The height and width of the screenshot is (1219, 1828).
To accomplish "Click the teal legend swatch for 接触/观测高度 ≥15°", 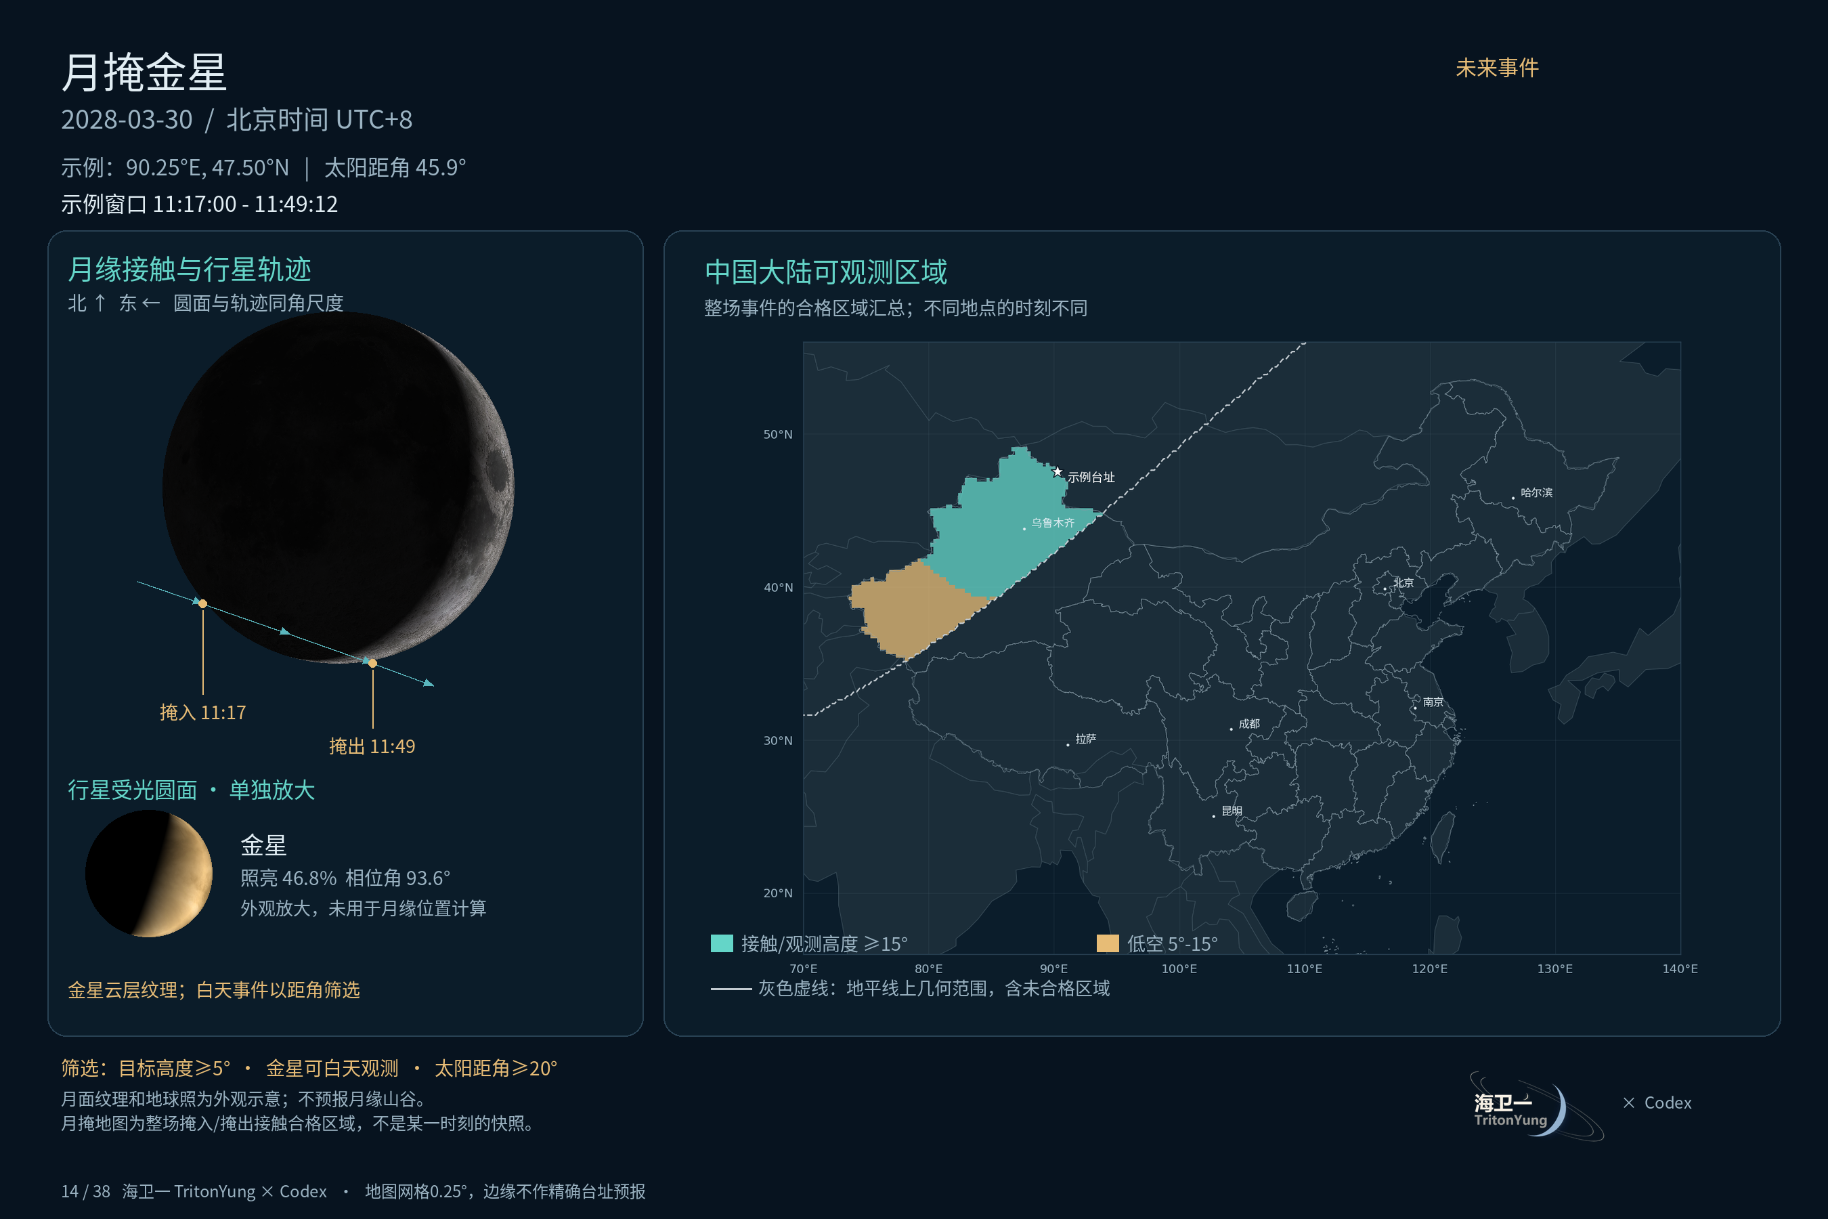I will click(722, 943).
